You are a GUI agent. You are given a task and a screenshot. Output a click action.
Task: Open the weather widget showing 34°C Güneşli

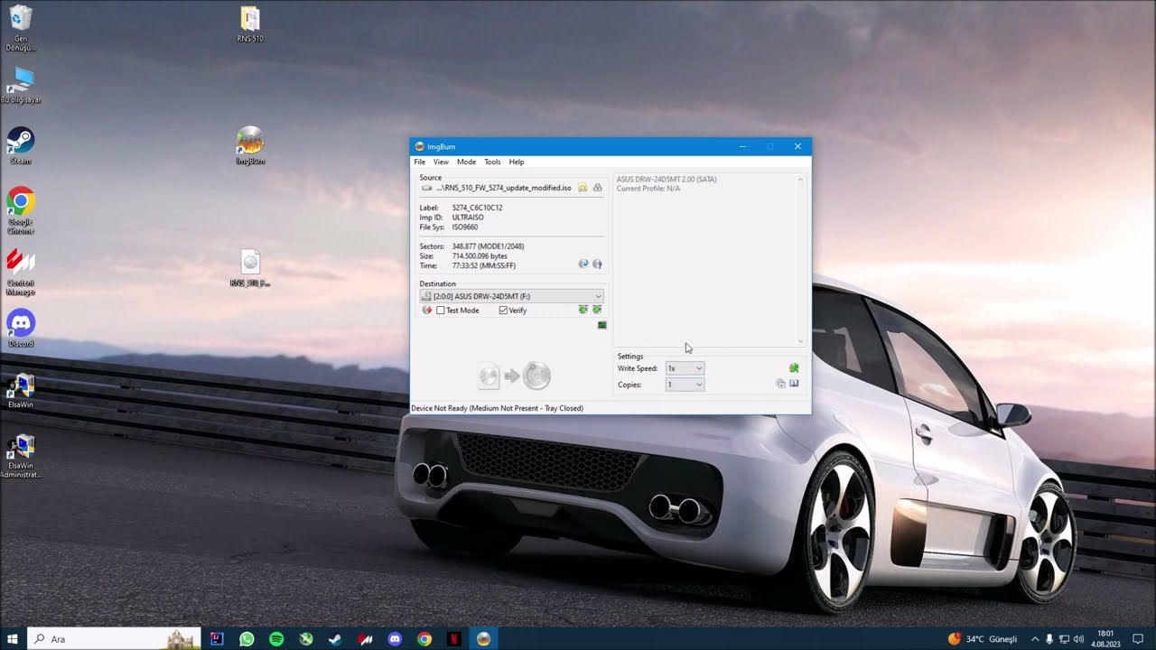(x=983, y=639)
